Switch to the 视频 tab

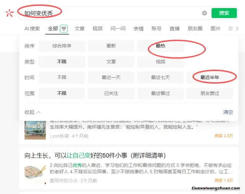tap(97, 29)
